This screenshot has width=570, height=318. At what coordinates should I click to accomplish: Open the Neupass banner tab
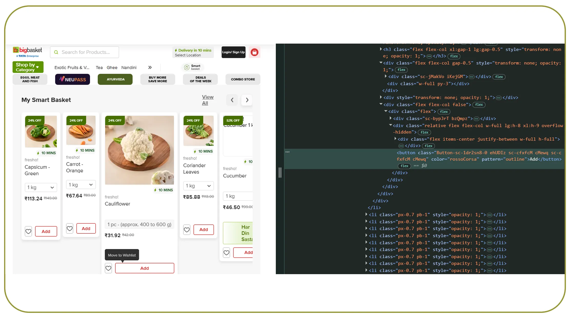(x=73, y=79)
